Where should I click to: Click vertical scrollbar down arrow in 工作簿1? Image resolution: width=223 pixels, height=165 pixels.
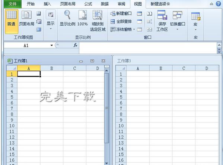coord(107,163)
